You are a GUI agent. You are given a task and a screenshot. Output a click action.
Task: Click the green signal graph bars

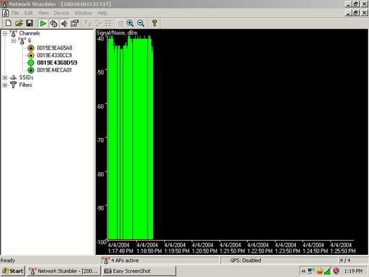coord(130,138)
